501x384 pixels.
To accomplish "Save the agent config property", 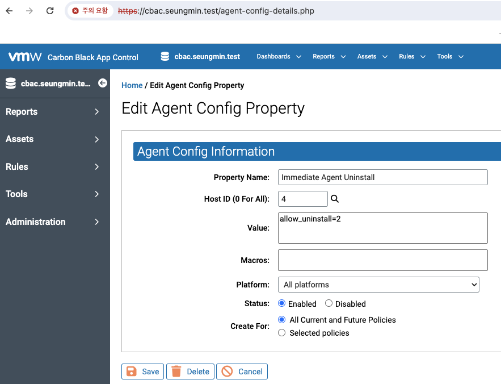I will pos(142,372).
